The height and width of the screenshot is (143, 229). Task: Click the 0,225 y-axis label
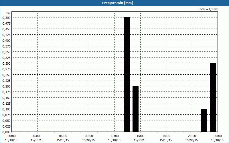(6, 81)
